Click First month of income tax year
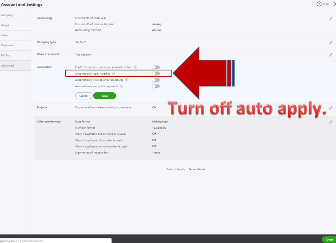This screenshot has height=243, width=336. pyautogui.click(x=94, y=24)
